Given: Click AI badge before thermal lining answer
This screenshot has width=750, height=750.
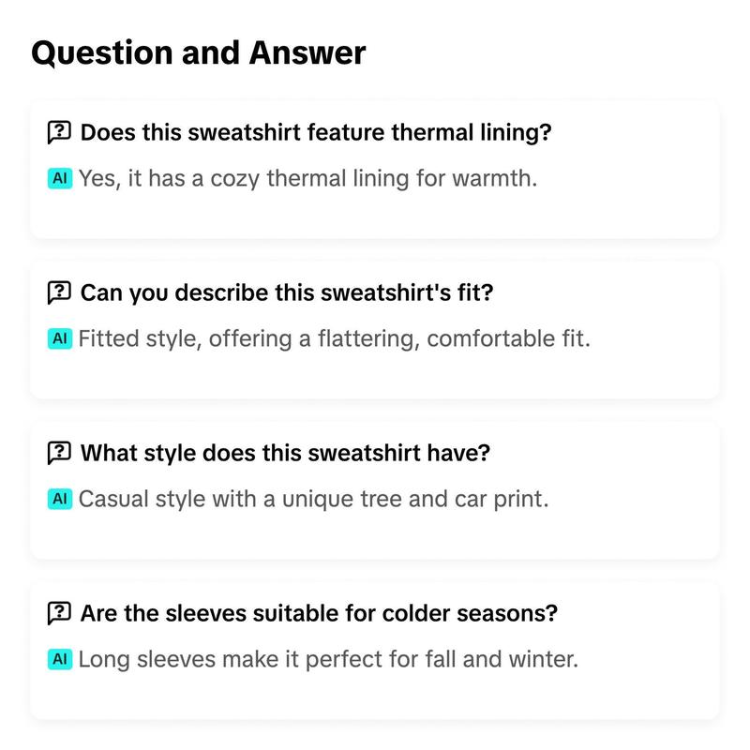Looking at the screenshot, I should coord(60,178).
